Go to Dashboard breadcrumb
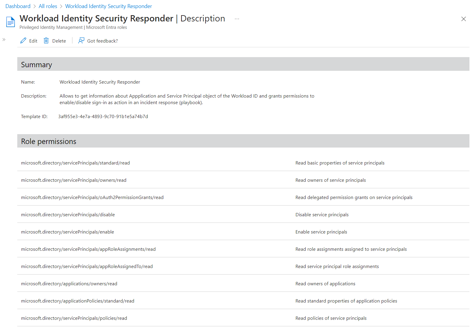Image resolution: width=476 pixels, height=329 pixels. point(18,6)
